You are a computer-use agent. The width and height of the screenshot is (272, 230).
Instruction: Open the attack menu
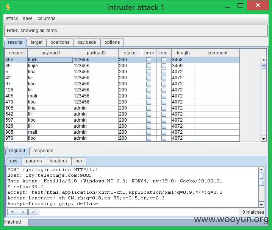12,19
